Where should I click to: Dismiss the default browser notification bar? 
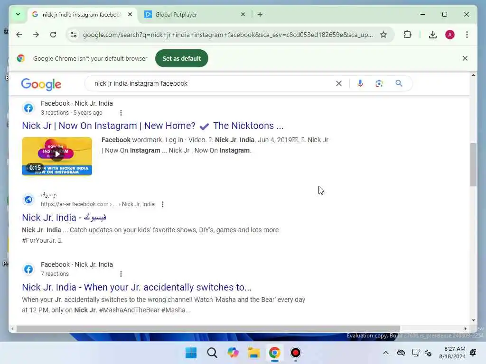465,58
